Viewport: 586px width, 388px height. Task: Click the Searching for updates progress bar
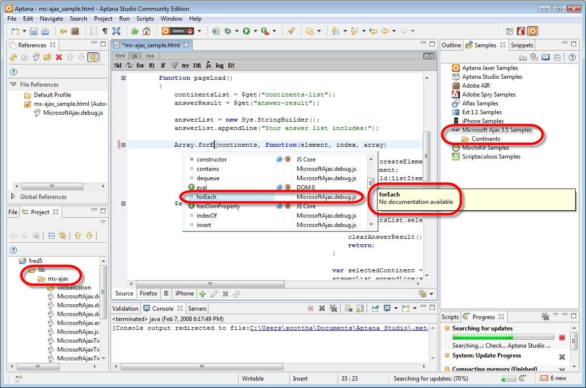[504, 337]
